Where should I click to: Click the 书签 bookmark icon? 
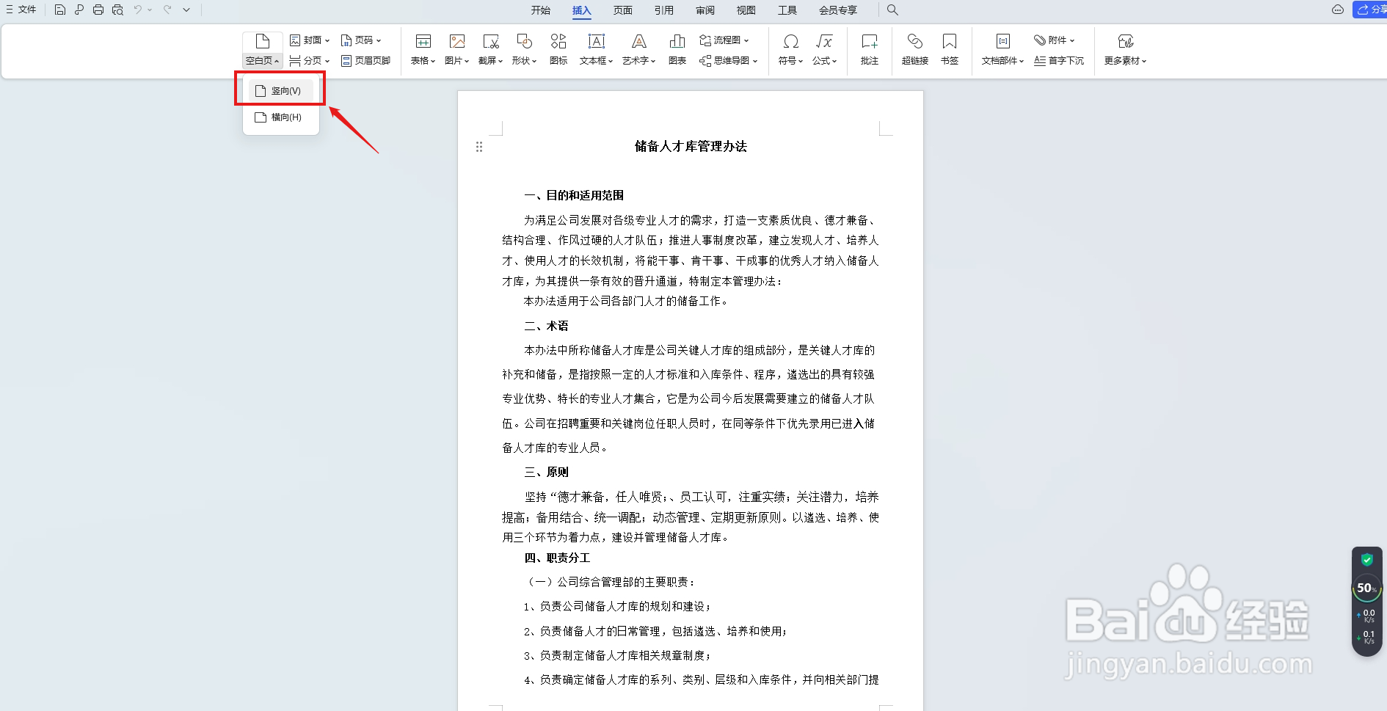coord(950,41)
